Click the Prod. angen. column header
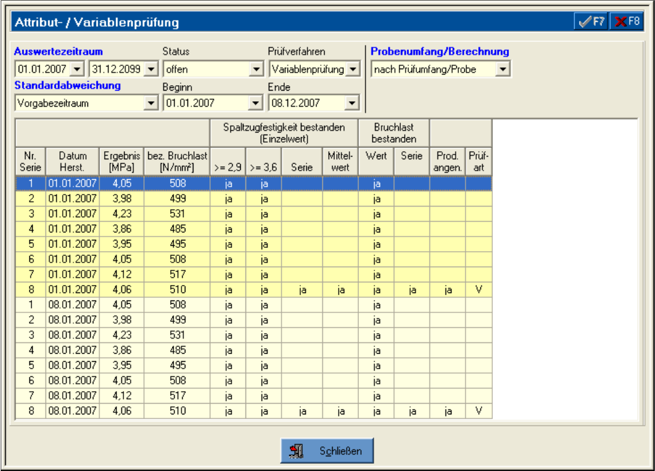The height and width of the screenshot is (471, 655). (448, 161)
